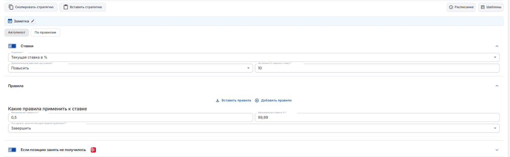Click the plus circle icon for Добавить правило
Viewport: 510px width, 157px height.
257,100
